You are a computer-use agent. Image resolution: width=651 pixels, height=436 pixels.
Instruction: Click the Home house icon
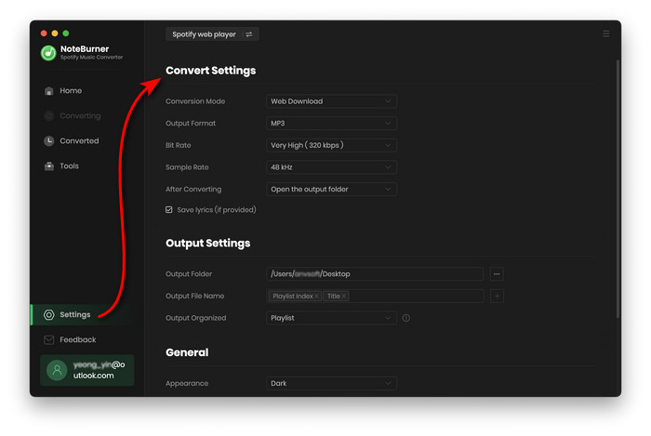coord(49,91)
